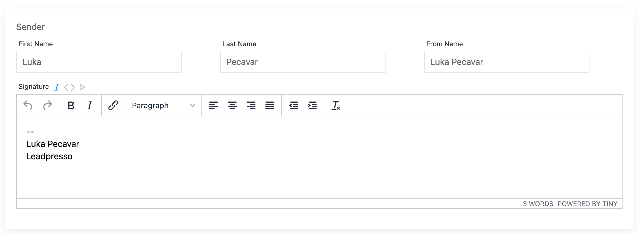Screen dimensions: 641x235
Task: Align text right
Action: click(x=251, y=105)
